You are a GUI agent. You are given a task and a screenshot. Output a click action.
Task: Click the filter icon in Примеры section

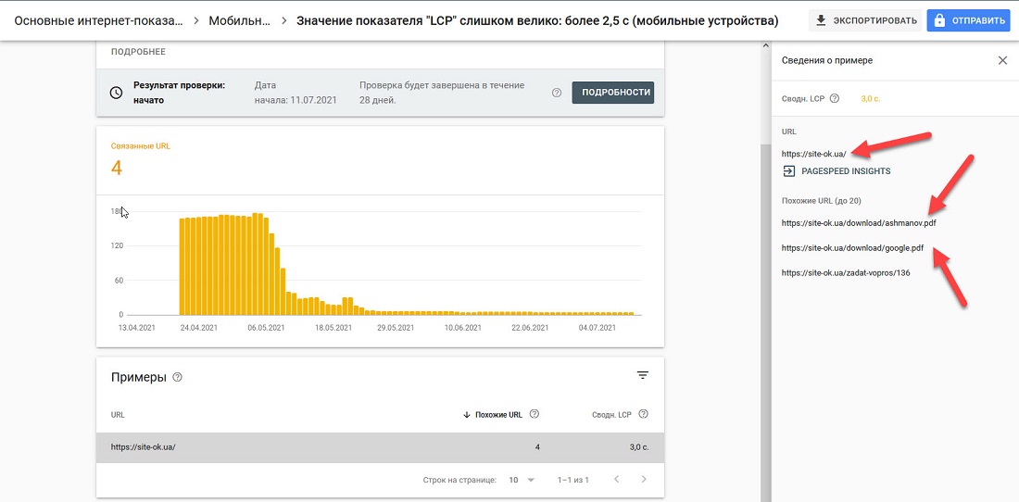[643, 375]
